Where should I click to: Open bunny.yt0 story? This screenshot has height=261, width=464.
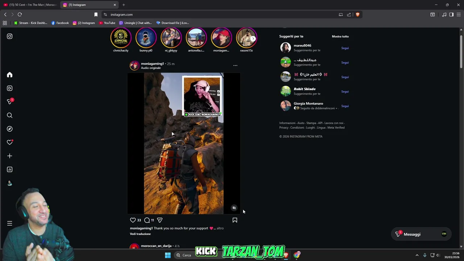pyautogui.click(x=146, y=38)
